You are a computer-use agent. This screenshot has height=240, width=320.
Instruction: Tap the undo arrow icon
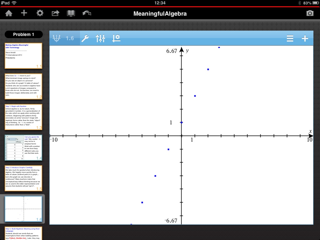click(x=87, y=13)
